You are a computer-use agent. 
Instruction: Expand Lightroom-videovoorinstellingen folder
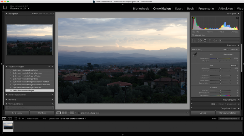click(x=11, y=70)
